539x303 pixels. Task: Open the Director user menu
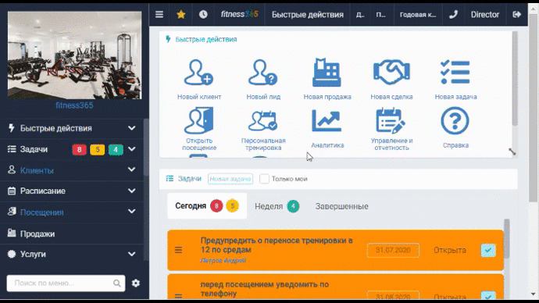[x=484, y=14]
